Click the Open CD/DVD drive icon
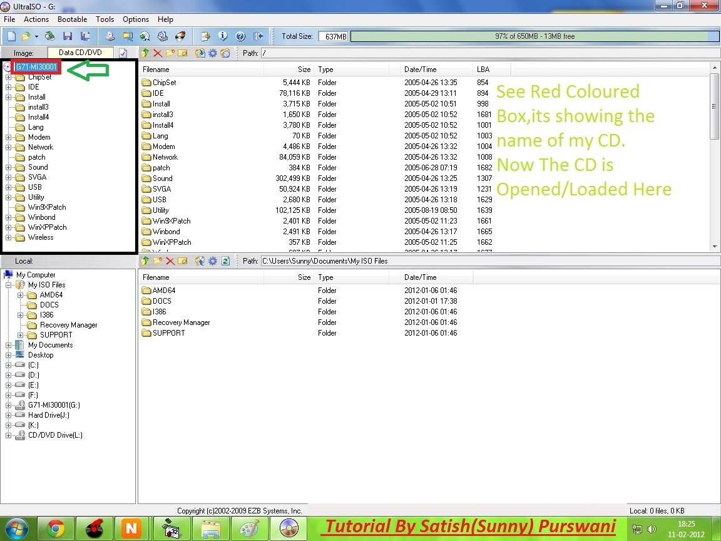721x541 pixels. click(x=49, y=36)
